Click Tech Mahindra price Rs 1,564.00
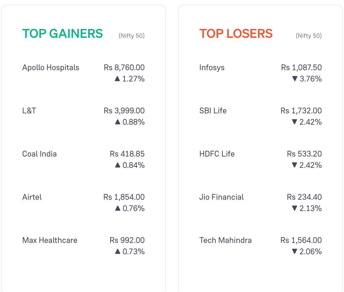Image resolution: width=344 pixels, height=292 pixels. 301,240
